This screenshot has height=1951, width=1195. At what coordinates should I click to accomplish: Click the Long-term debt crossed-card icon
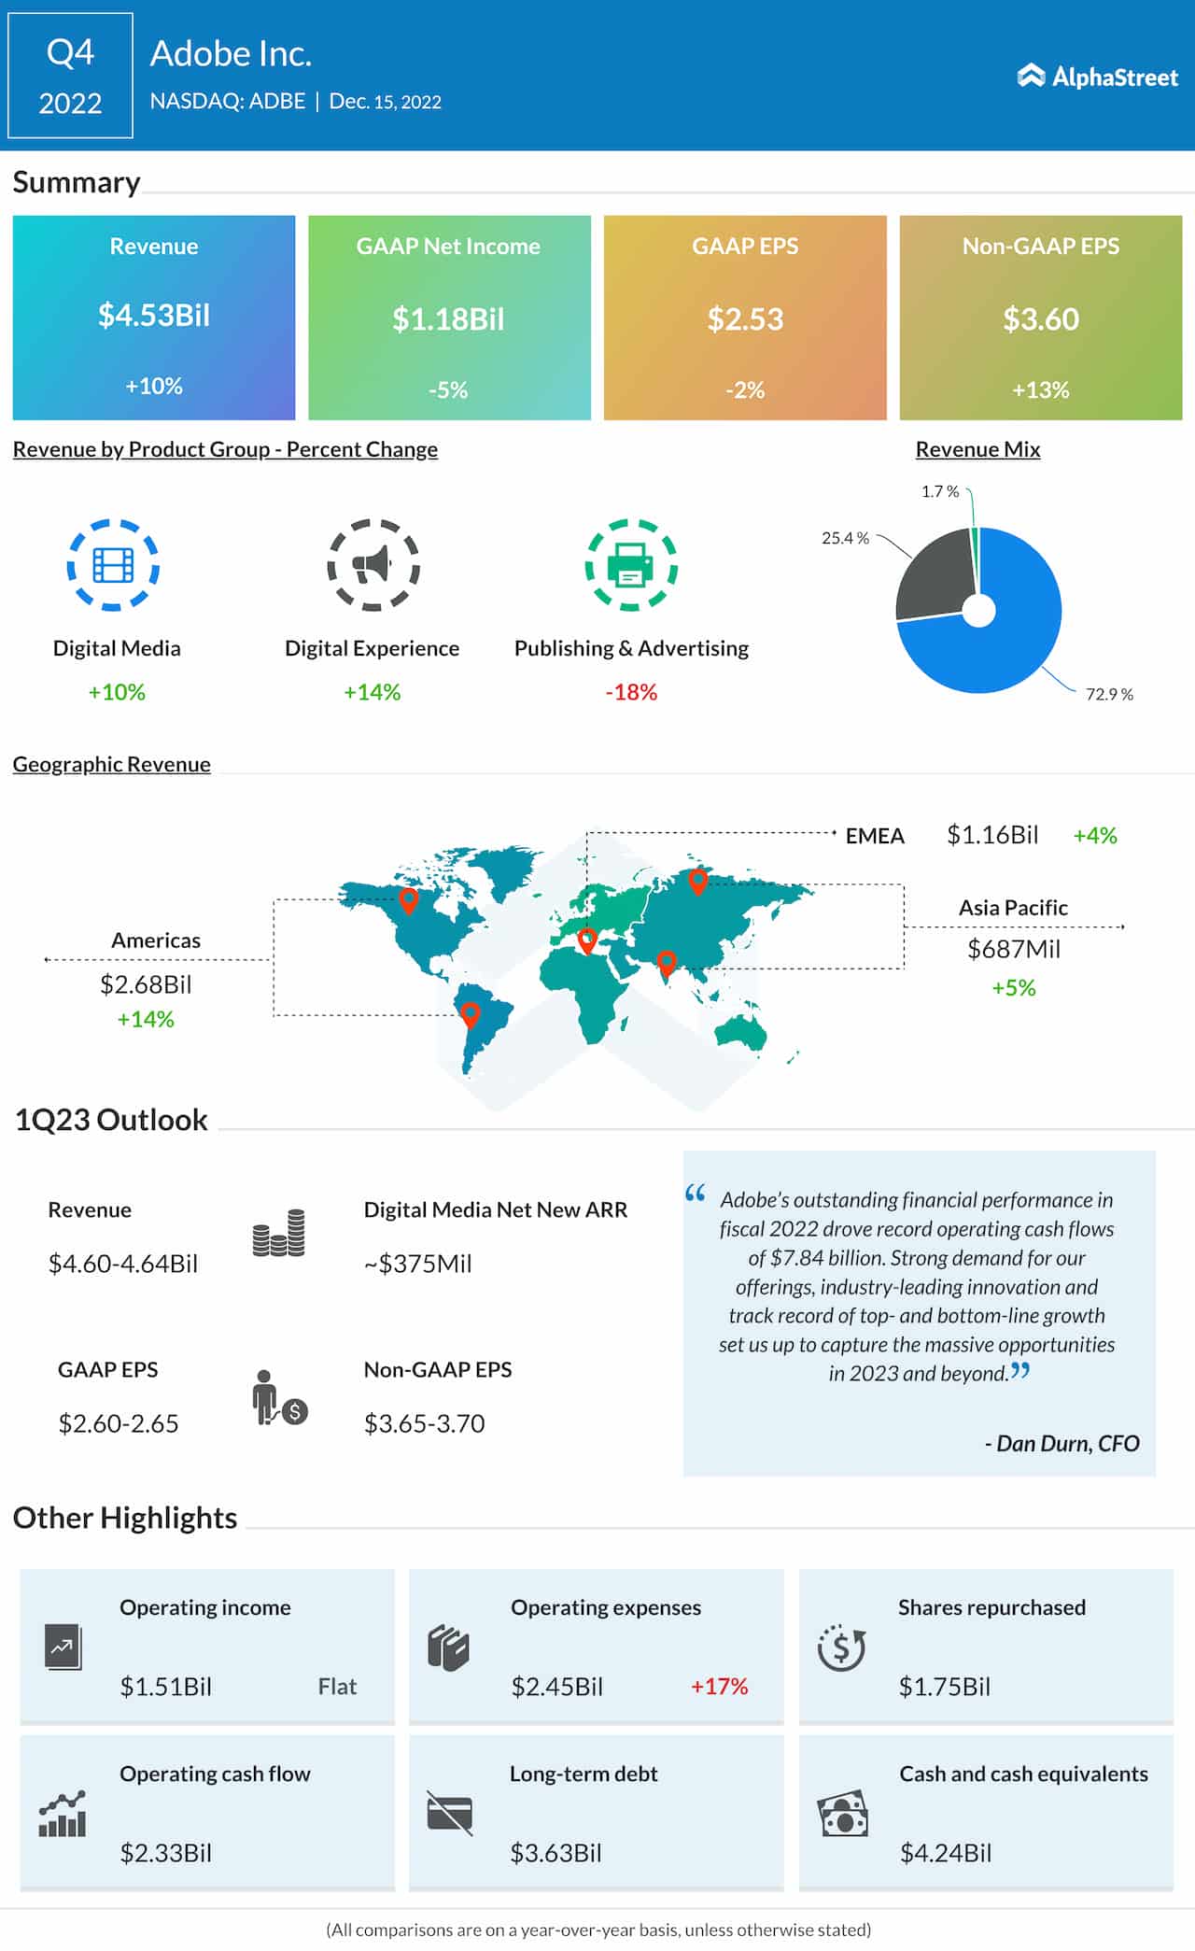[x=450, y=1813]
